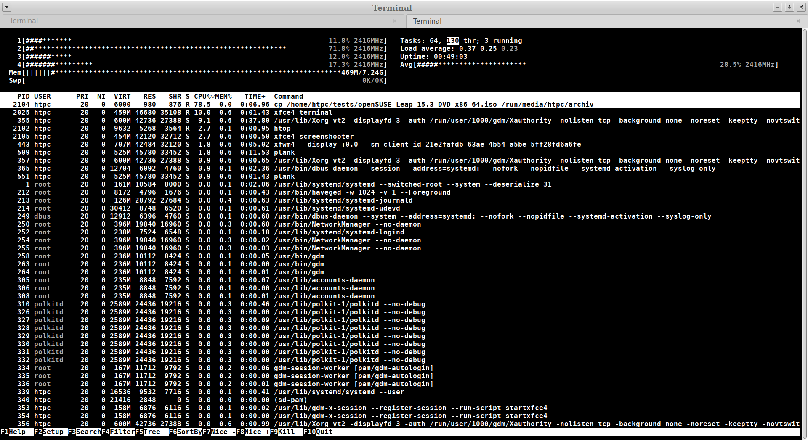Select plank process PID 551
Viewport: 808px width, 440px height.
pos(400,176)
